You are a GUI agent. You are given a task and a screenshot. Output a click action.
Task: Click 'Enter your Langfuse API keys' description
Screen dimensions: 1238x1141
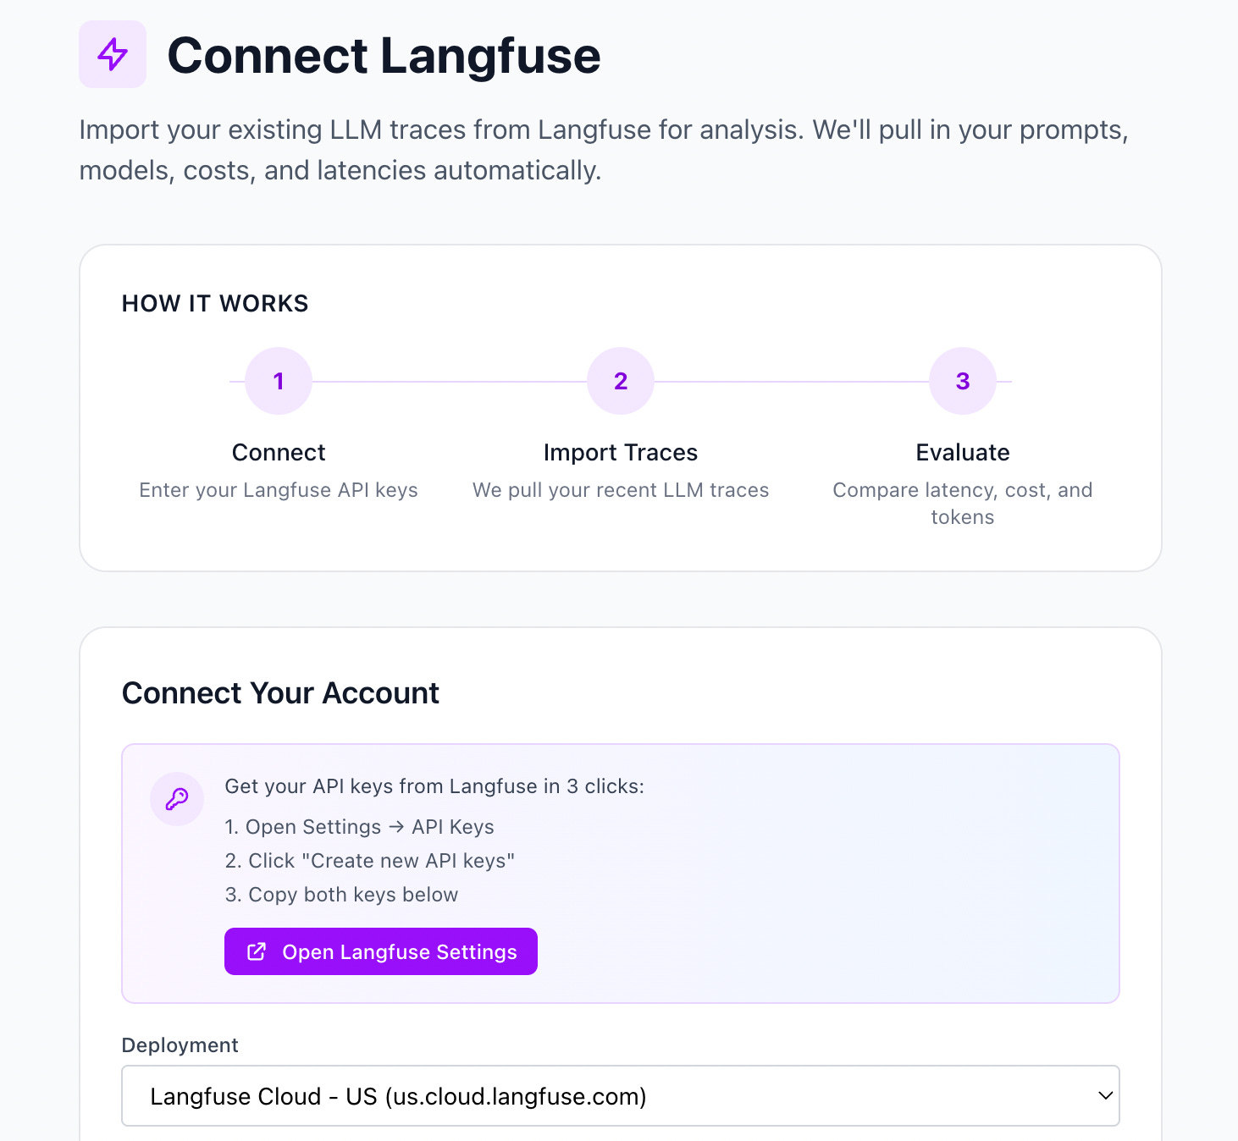point(279,490)
